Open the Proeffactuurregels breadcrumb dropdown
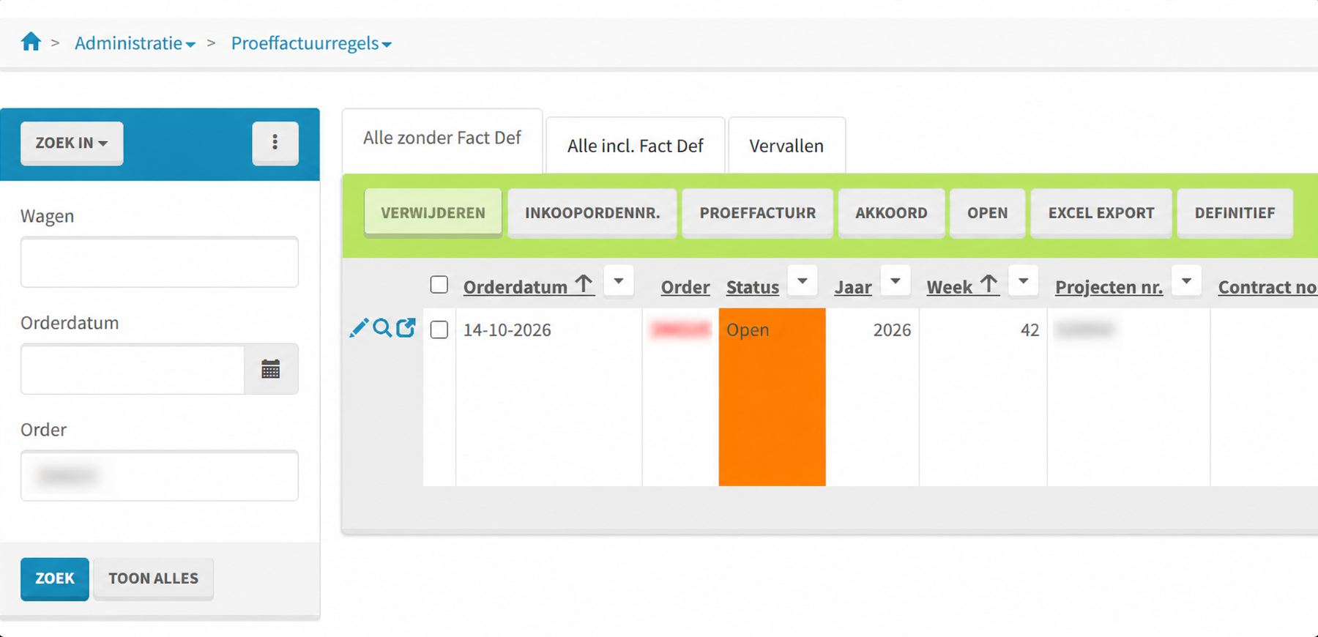The image size is (1318, 637). tap(311, 43)
